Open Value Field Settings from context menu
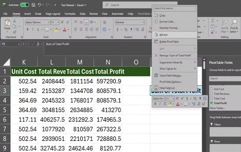The height and width of the screenshot is (152, 241). pyautogui.click(x=175, y=75)
